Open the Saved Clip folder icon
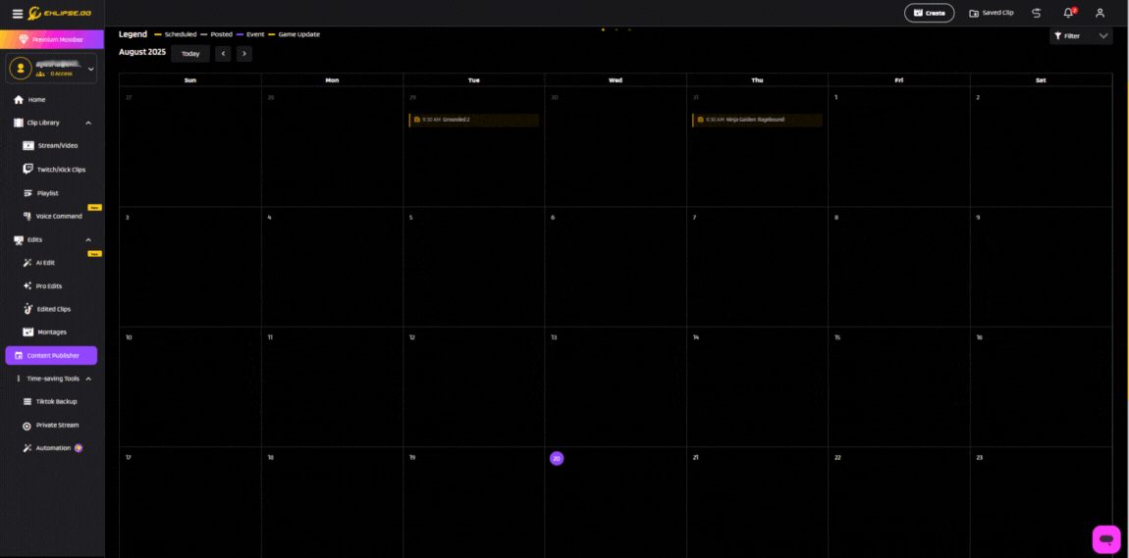 pyautogui.click(x=974, y=13)
